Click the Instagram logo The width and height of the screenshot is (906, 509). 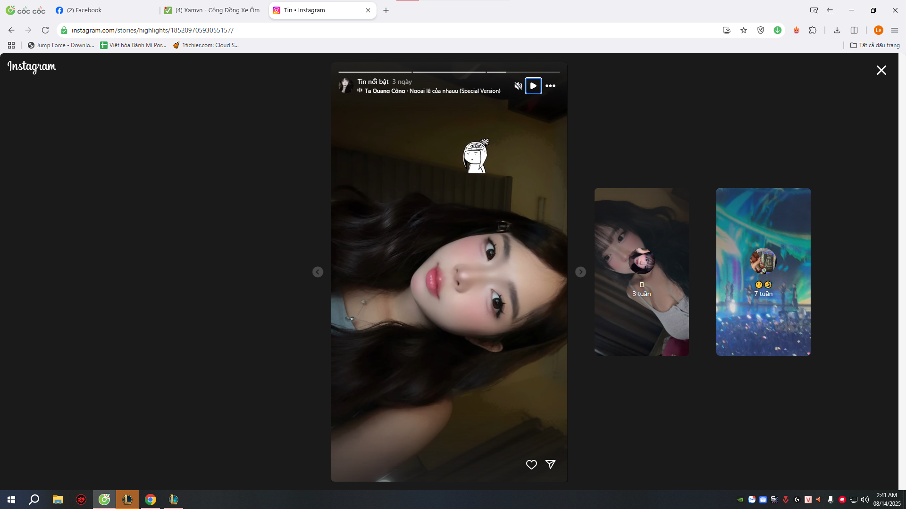pos(31,67)
